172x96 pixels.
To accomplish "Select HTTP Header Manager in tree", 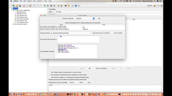I will tap(23, 19).
